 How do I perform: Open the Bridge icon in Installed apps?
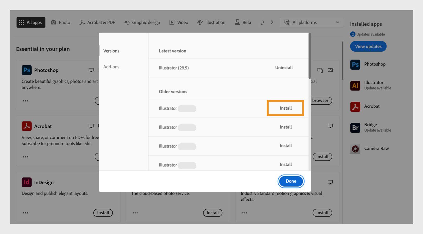(x=355, y=128)
